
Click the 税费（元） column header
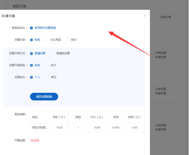(135, 117)
